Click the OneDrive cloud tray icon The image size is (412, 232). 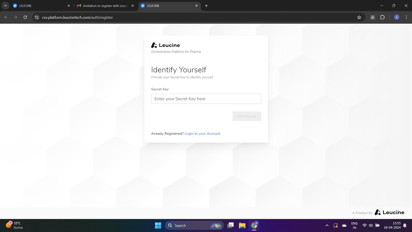(344, 225)
